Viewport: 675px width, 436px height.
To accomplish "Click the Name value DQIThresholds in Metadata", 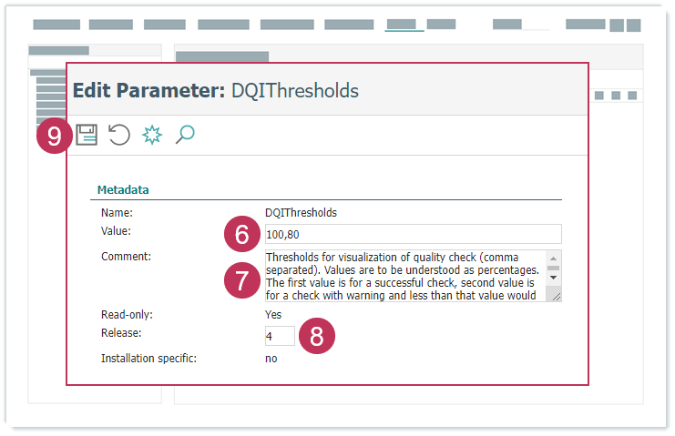I will (x=301, y=213).
